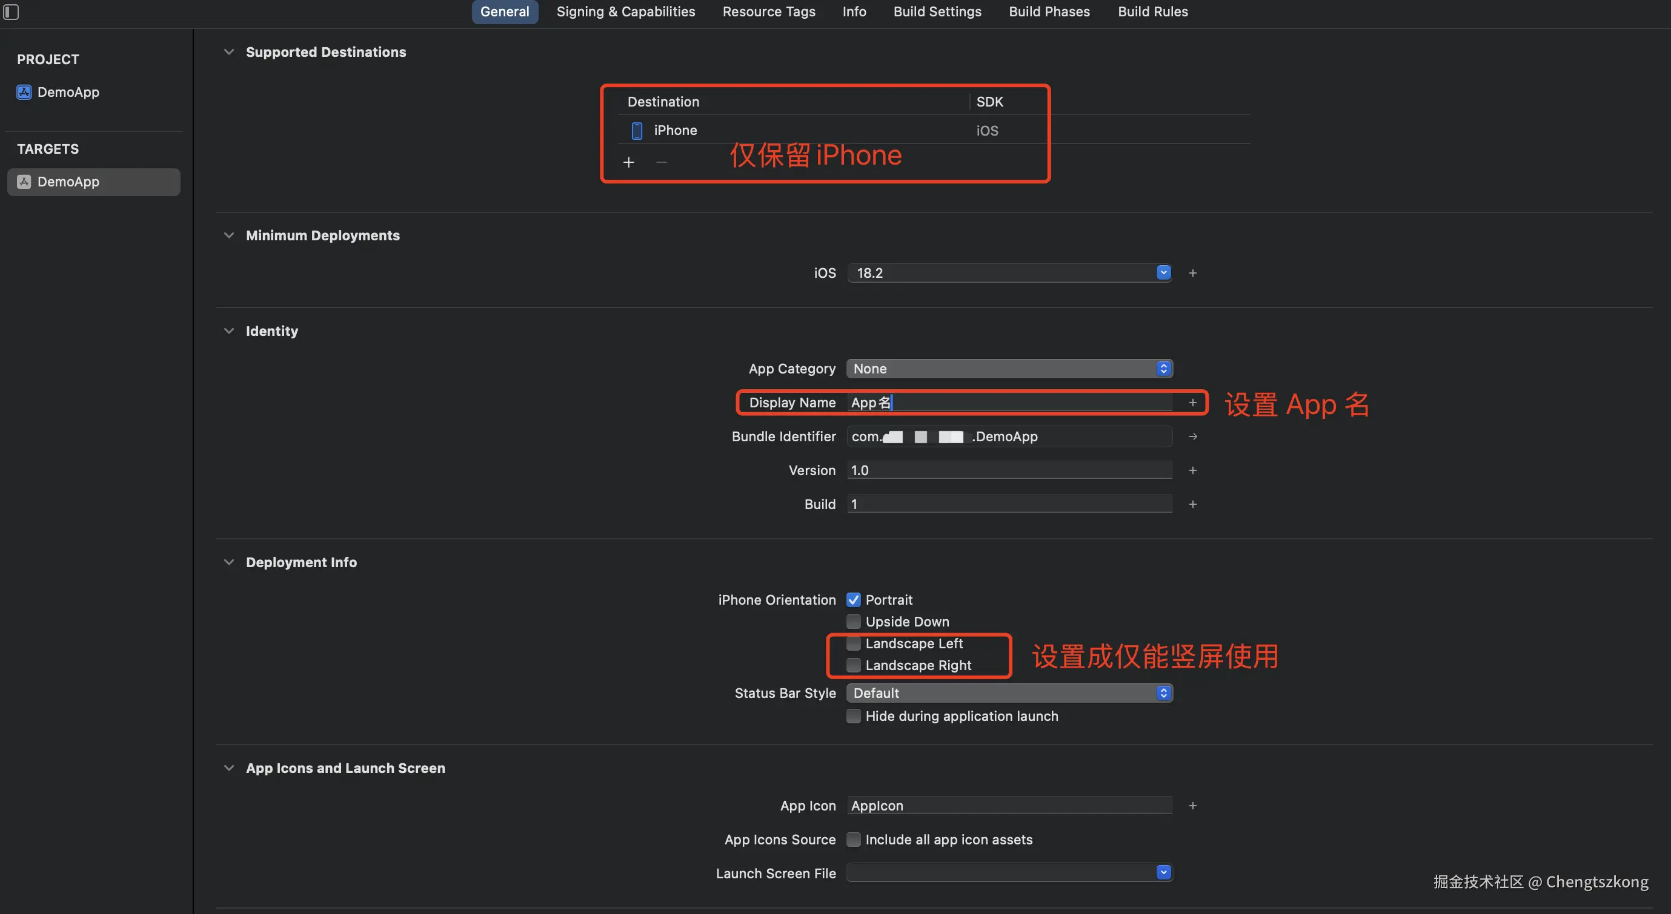This screenshot has height=914, width=1671.
Task: Open the App Category dropdown
Action: pyautogui.click(x=1009, y=369)
